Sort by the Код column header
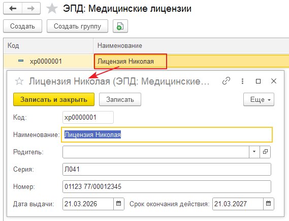This screenshot has height=221, width=289. pos(48,46)
